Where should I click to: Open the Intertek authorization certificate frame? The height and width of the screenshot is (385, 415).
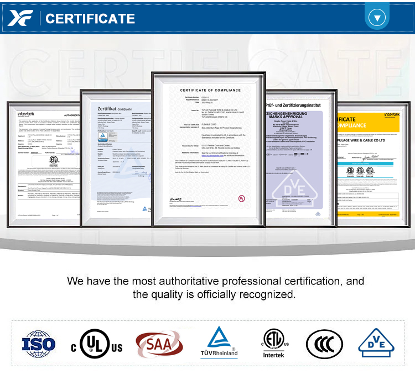pos(44,165)
